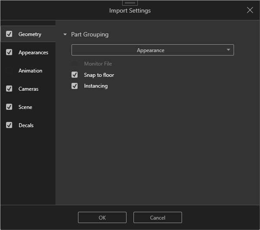Toggle the Scene import checkbox

click(9, 107)
